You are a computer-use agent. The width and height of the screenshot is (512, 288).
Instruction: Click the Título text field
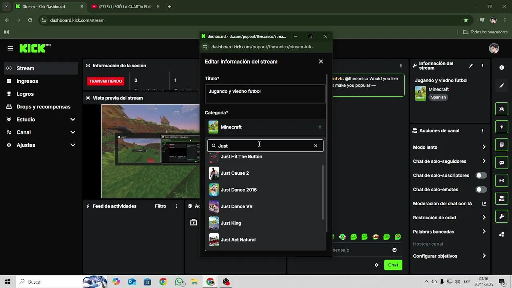click(x=265, y=94)
